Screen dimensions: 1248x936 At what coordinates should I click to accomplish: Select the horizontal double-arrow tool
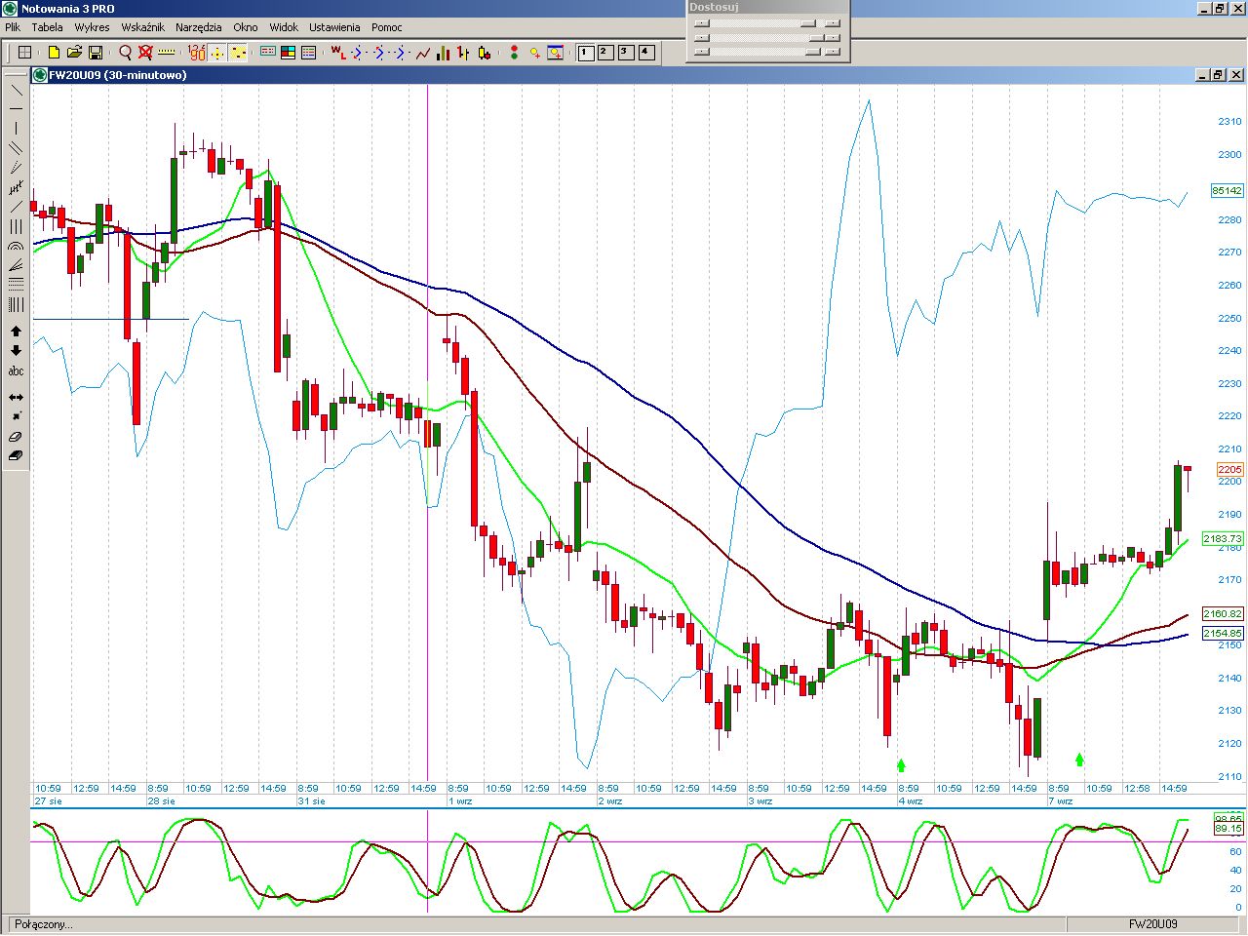(16, 398)
